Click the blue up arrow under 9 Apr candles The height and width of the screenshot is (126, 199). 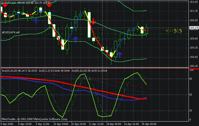coord(36,21)
